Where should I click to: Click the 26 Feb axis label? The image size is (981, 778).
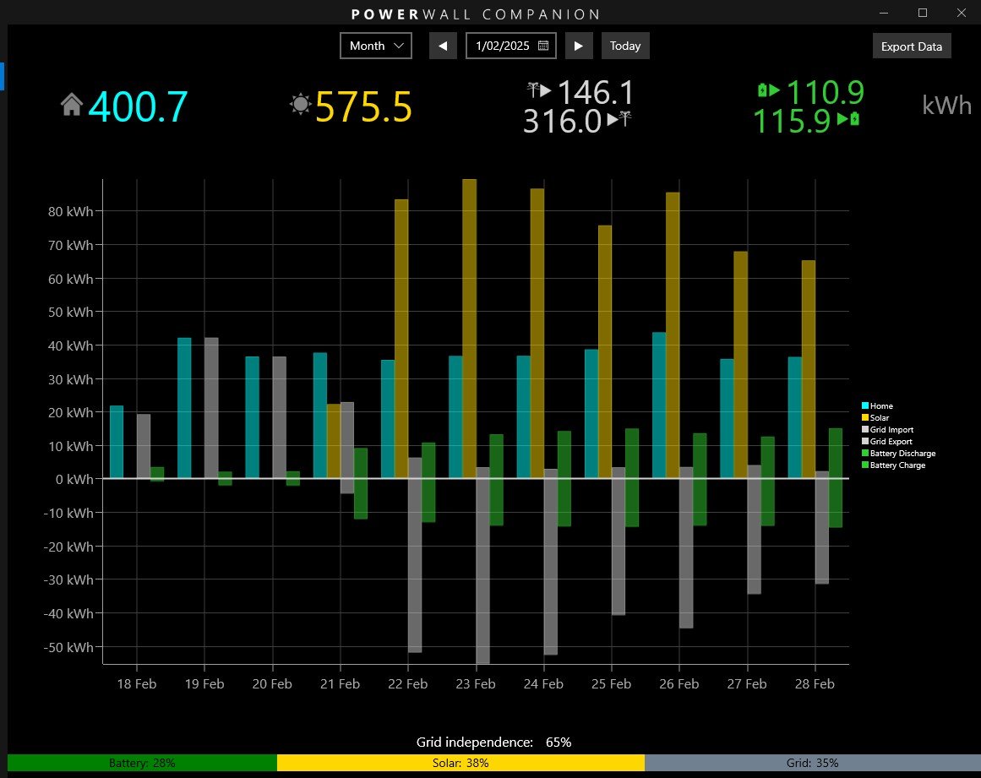pyautogui.click(x=679, y=684)
